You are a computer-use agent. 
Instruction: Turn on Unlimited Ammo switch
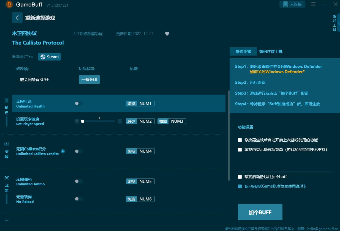tap(79, 181)
